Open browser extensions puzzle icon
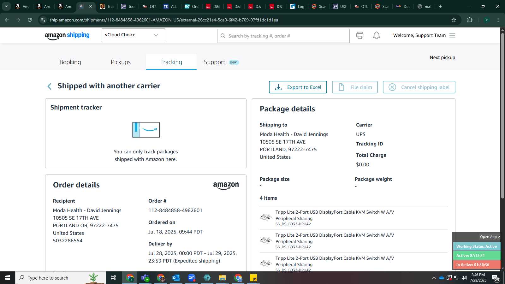This screenshot has height=284, width=505. pyautogui.click(x=470, y=20)
